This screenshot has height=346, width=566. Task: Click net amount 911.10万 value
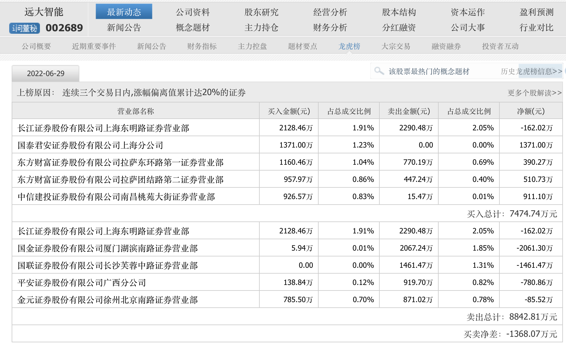pyautogui.click(x=538, y=197)
